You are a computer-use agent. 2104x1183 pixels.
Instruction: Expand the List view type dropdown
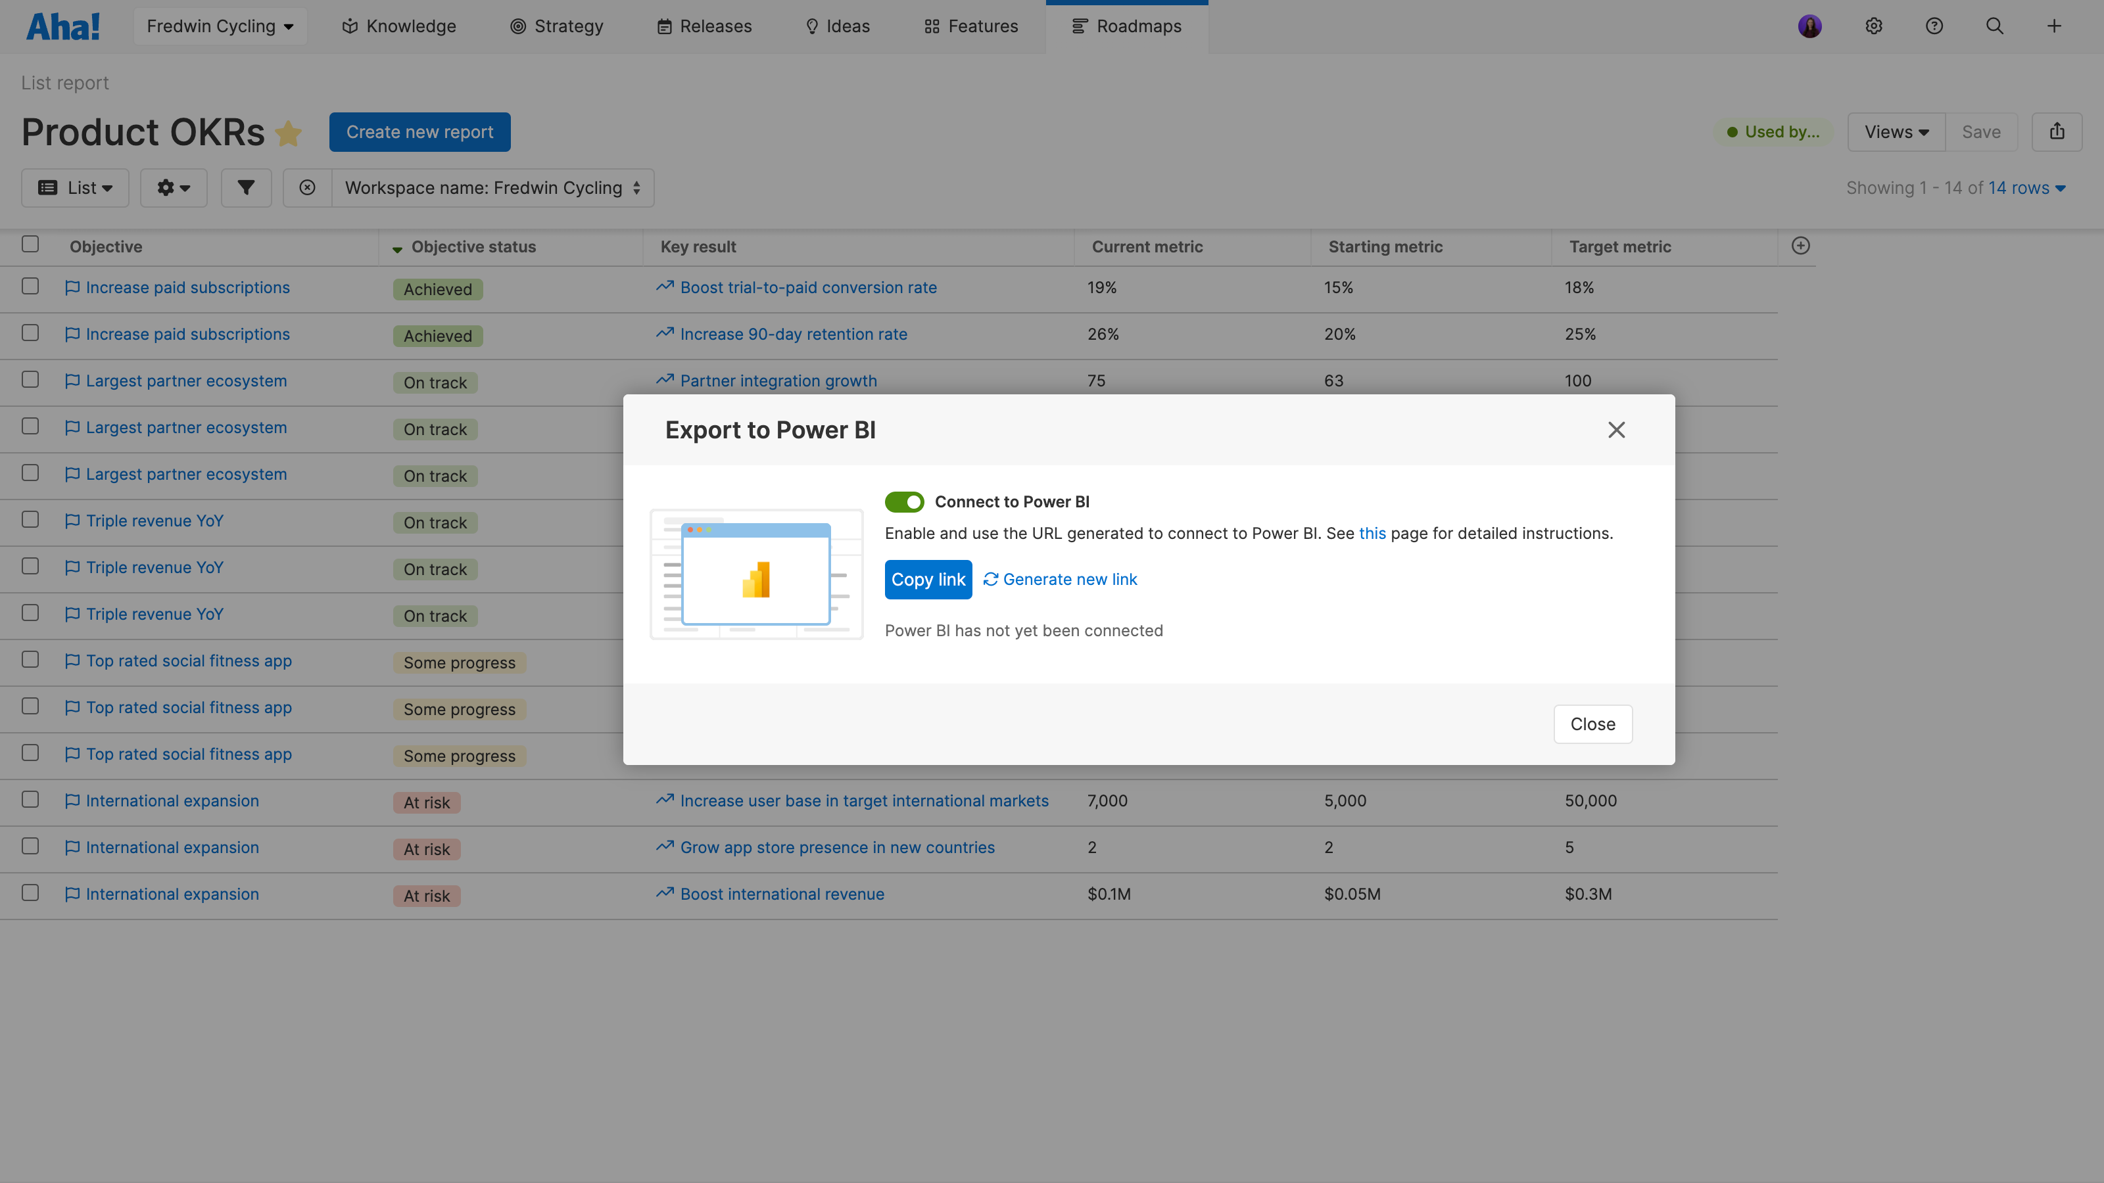(74, 187)
